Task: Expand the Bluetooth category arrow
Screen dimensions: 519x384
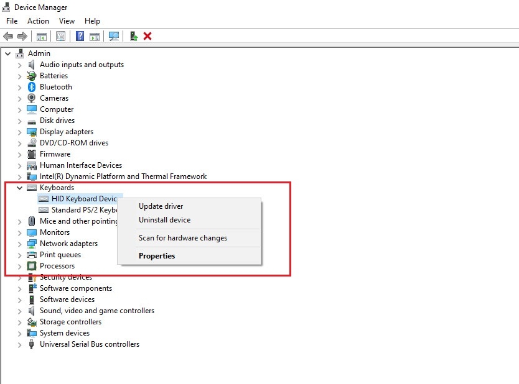Action: (19, 88)
